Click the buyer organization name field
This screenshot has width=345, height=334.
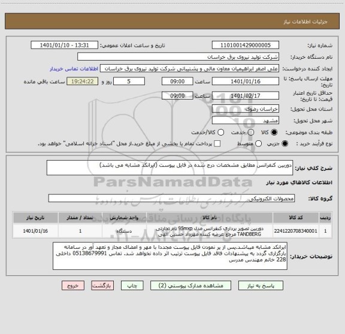pyautogui.click(x=178, y=57)
